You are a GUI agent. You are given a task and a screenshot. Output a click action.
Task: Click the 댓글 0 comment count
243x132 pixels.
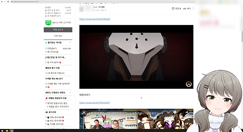178,9
